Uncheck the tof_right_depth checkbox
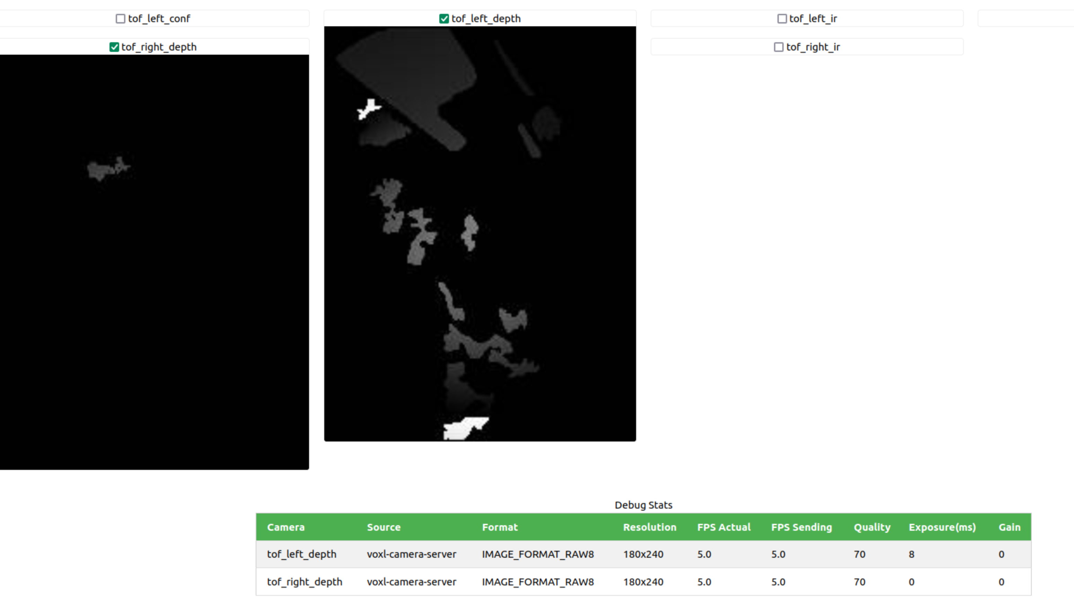Viewport: 1074px width, 611px height. 114,47
